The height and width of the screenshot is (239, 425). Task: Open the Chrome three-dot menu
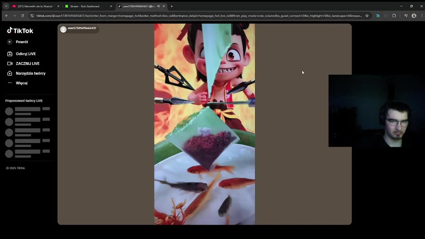[x=422, y=16]
